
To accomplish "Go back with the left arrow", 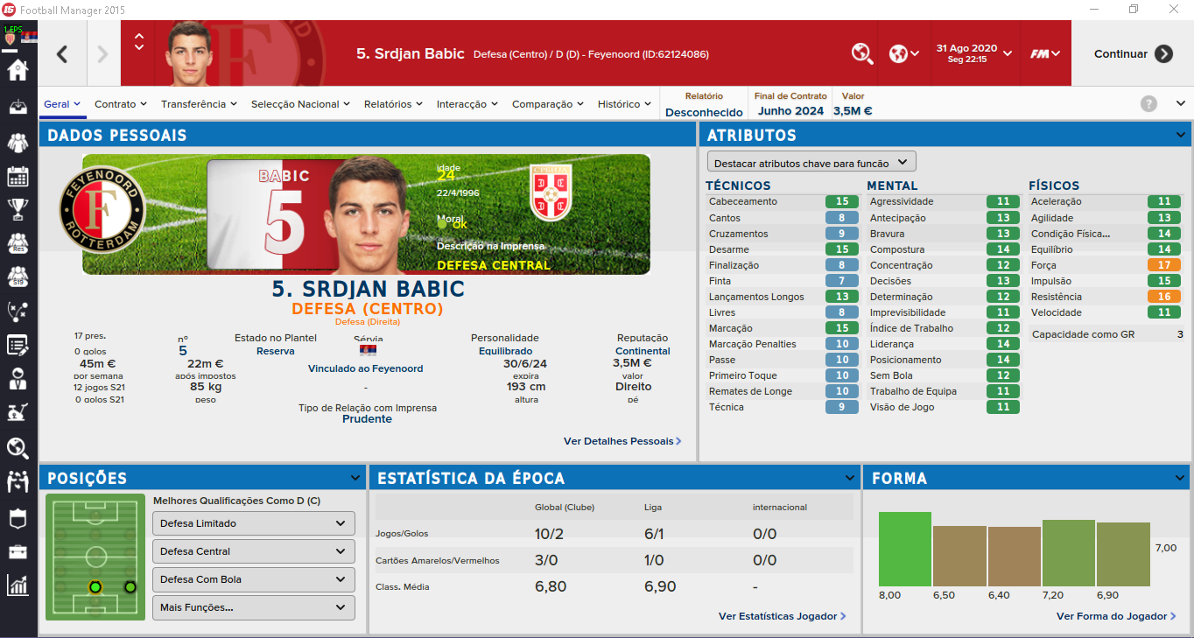I will 62,54.
